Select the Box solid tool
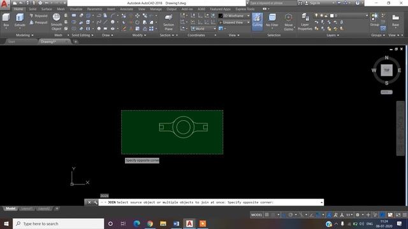The height and width of the screenshot is (229, 408). [6, 20]
